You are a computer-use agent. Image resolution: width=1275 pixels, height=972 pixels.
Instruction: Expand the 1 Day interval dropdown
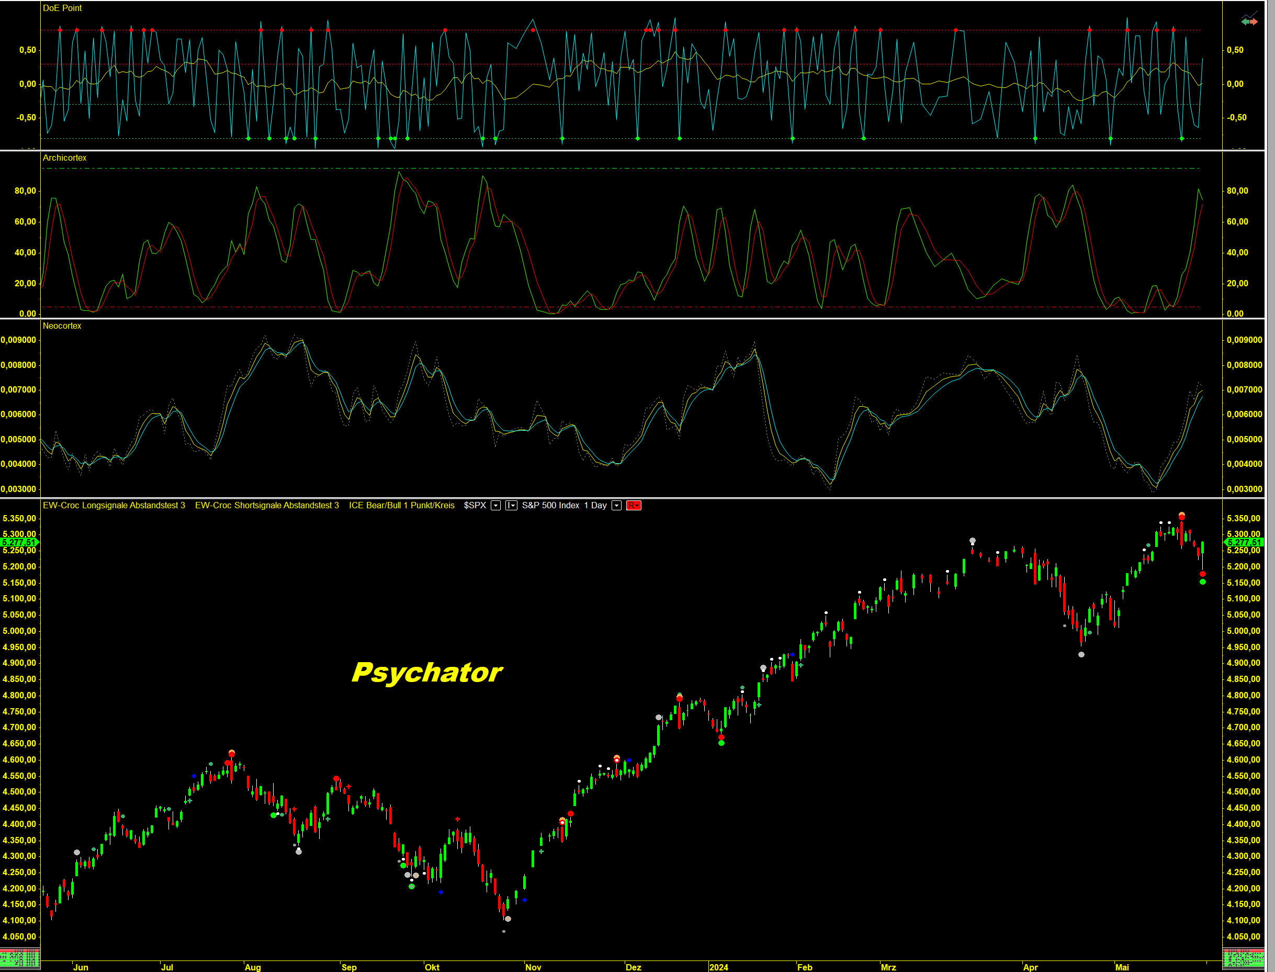(x=616, y=506)
